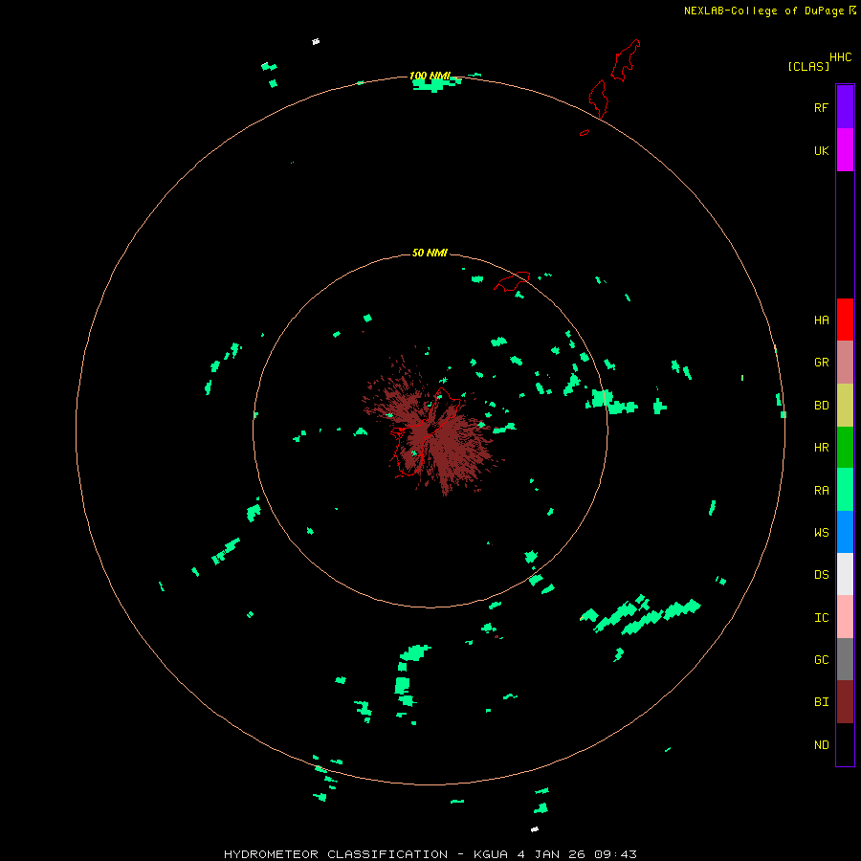
Task: Click the BD legend label
Action: click(x=821, y=406)
